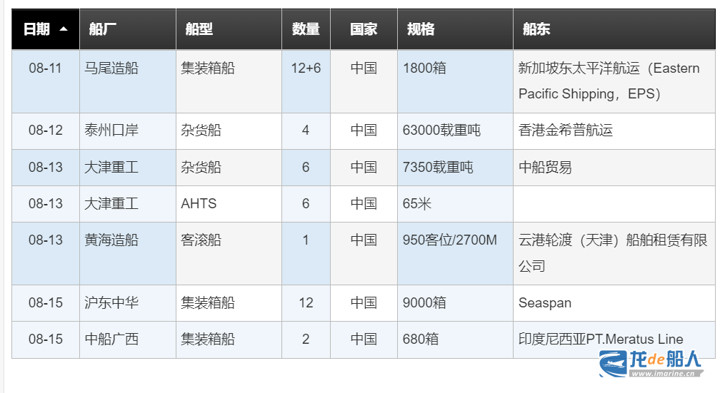Select the 云港轮渡 owner cell
Screen dimensions: 720x393
614,254
